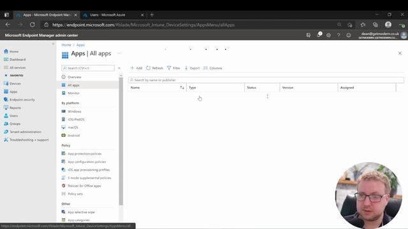Open the Columns chooser

click(x=213, y=68)
